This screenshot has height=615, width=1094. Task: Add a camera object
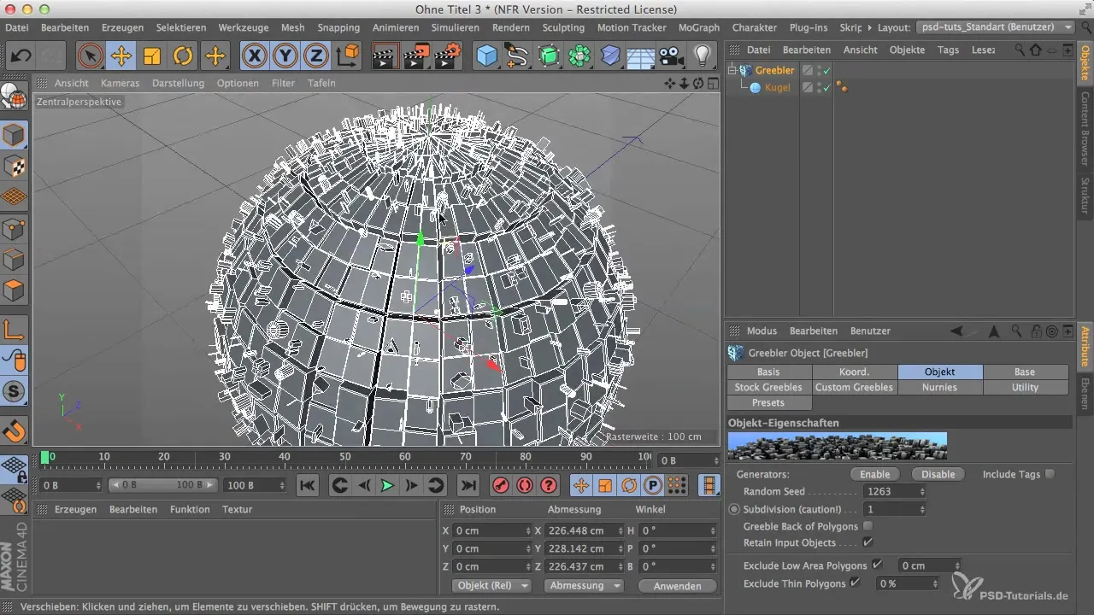[x=672, y=56]
